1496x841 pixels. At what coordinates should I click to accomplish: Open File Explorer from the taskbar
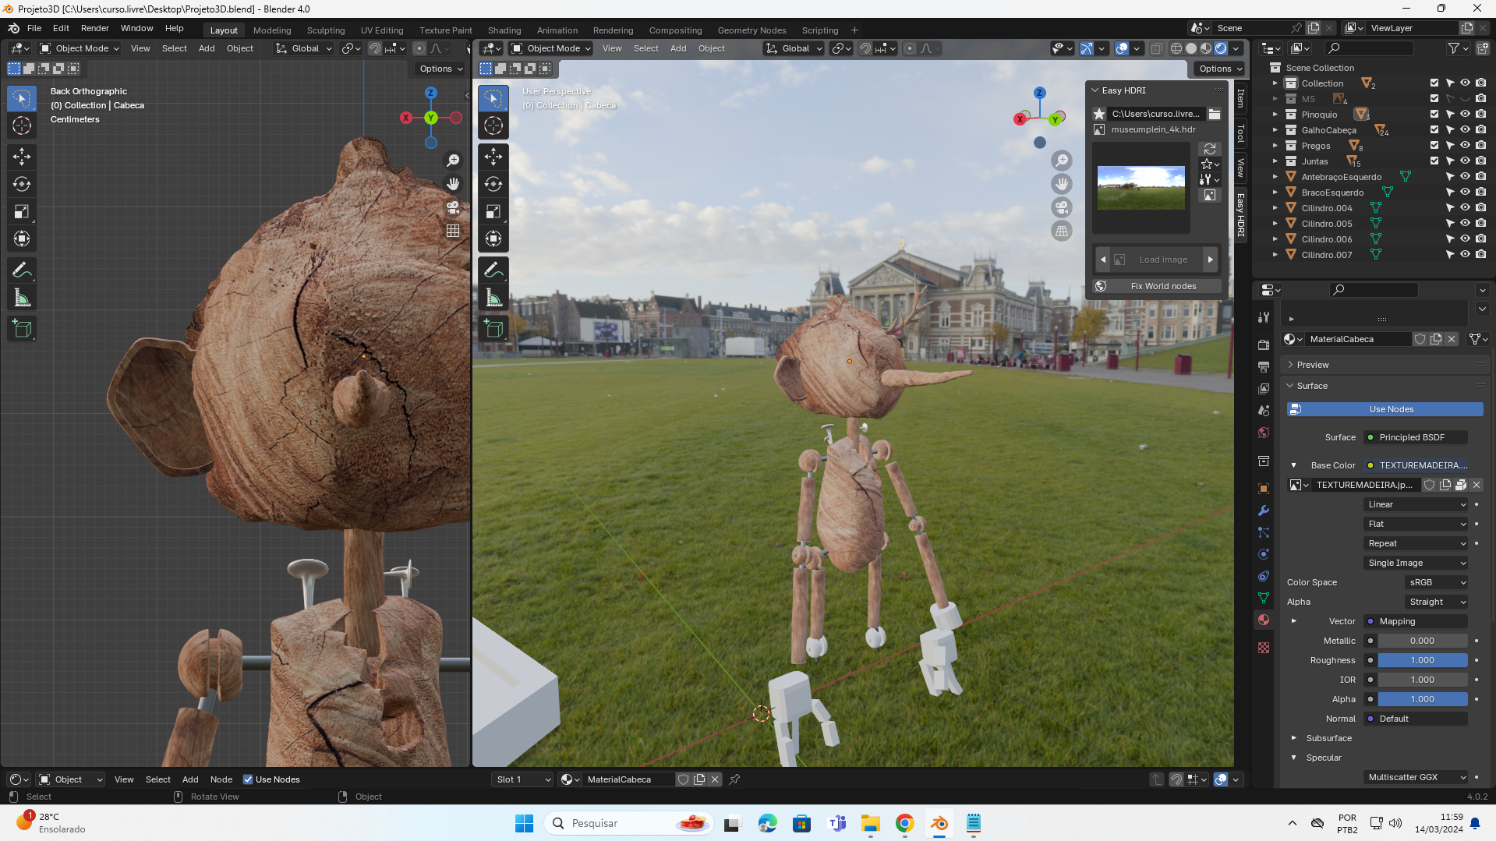(871, 823)
